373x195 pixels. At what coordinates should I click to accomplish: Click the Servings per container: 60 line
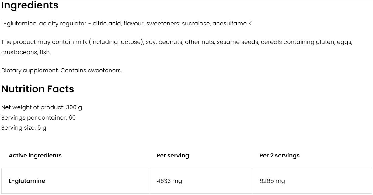(x=39, y=117)
